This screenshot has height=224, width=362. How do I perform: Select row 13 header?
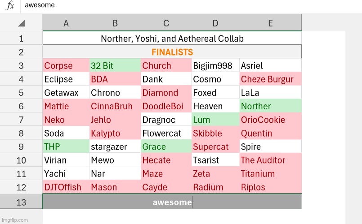21,202
